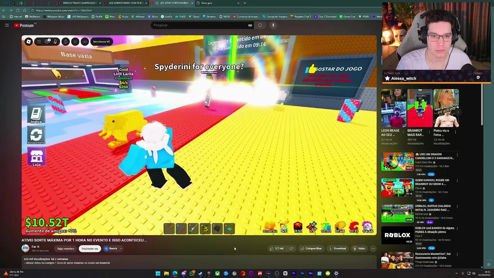The width and height of the screenshot is (494, 278).
Task: Open WhatsApp from the taskbar
Action: point(192,273)
